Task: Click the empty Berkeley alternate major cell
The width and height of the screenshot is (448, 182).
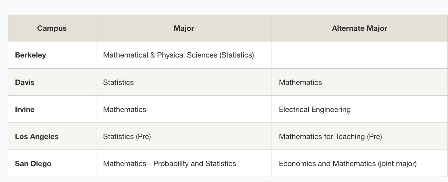Action: tap(359, 55)
